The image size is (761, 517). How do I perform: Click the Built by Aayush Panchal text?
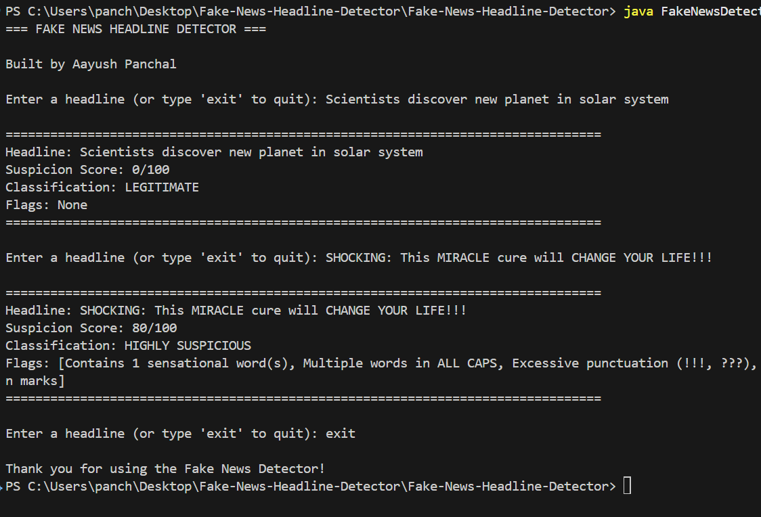click(x=91, y=64)
